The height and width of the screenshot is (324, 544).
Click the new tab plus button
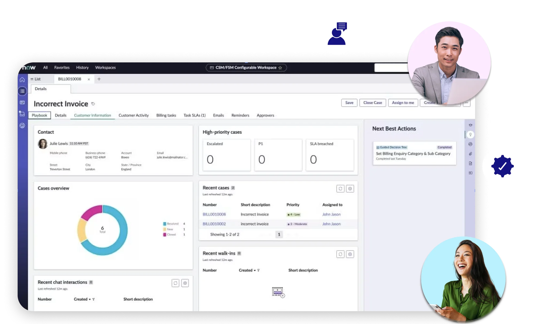pos(99,79)
